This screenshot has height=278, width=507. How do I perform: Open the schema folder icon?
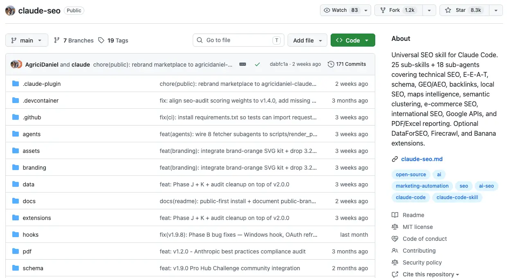[16, 268]
